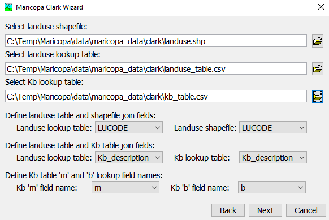Click the landuse.shp path field

[x=156, y=41]
